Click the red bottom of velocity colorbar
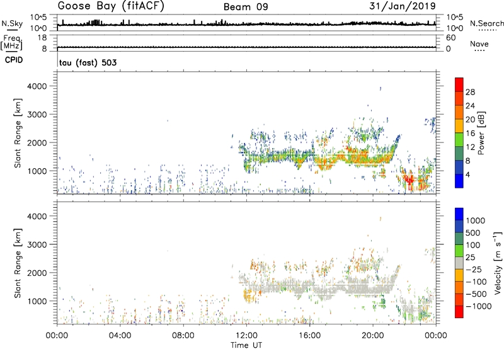Screen dimensions: 504x349 pos(459,312)
